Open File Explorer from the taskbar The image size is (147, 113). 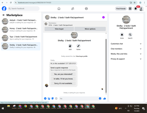coord(9,106)
